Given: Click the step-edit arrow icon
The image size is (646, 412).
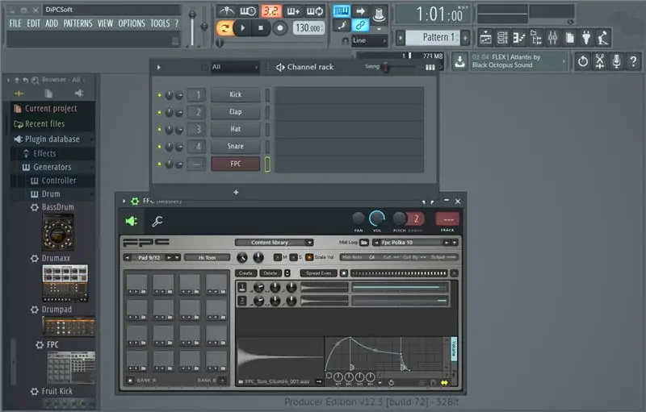Looking at the screenshot, I should (x=360, y=11).
